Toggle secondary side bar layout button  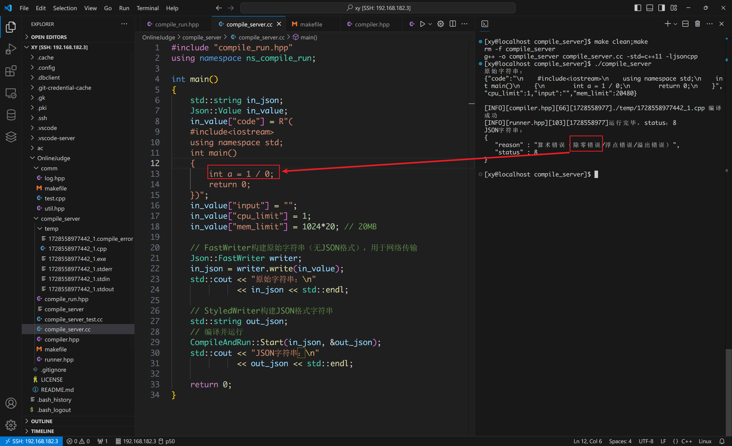[661, 8]
